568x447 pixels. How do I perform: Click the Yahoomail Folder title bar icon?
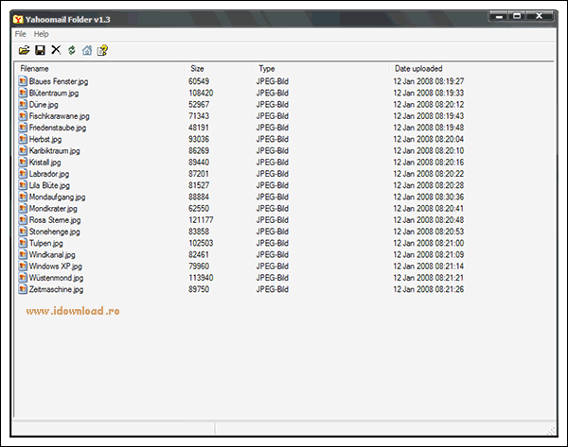point(18,17)
